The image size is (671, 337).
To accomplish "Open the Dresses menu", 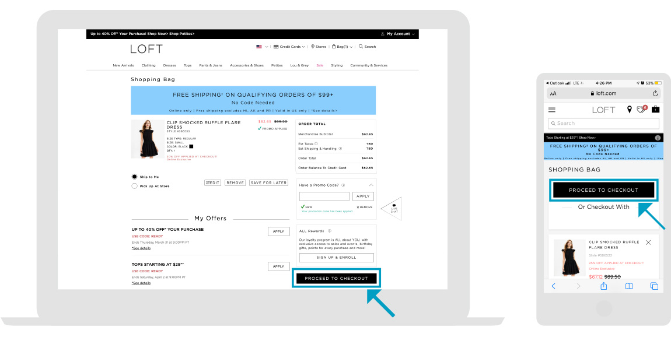I will 169,65.
